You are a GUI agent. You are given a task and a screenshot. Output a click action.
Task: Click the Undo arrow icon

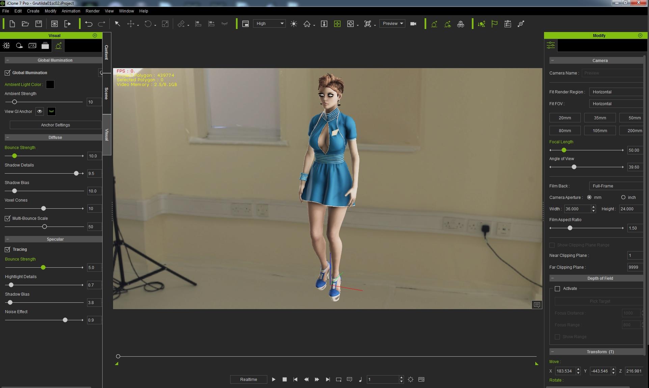coord(88,24)
